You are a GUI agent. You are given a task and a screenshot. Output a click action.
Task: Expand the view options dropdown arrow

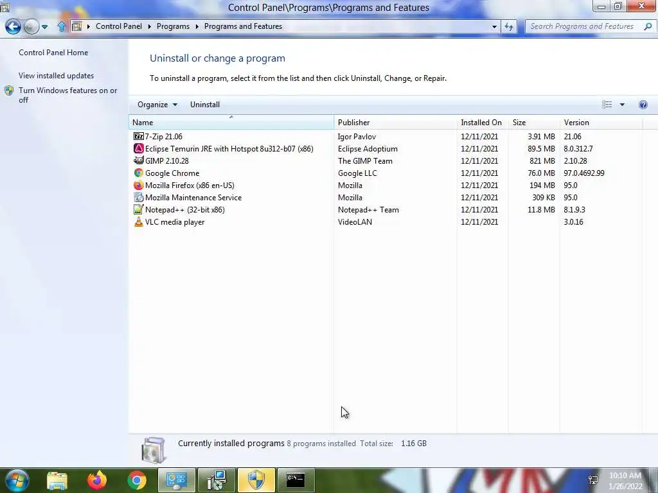click(622, 105)
